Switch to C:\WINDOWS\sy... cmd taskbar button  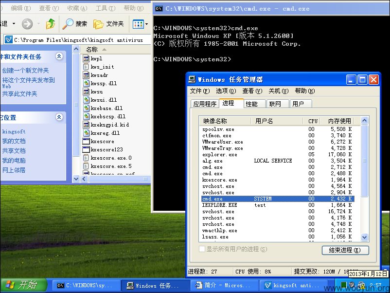coord(85,285)
